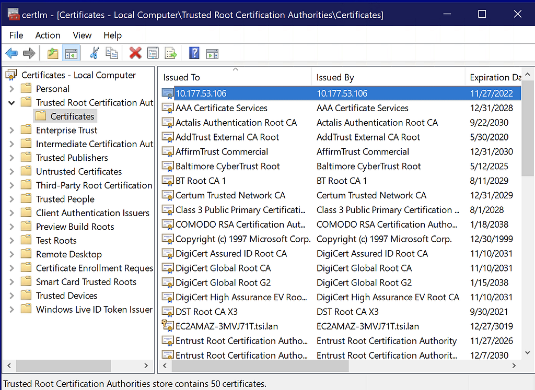Open the Properties toolbar icon

point(153,53)
